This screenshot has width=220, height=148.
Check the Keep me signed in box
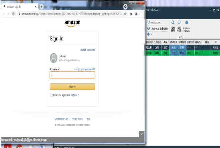point(51,95)
